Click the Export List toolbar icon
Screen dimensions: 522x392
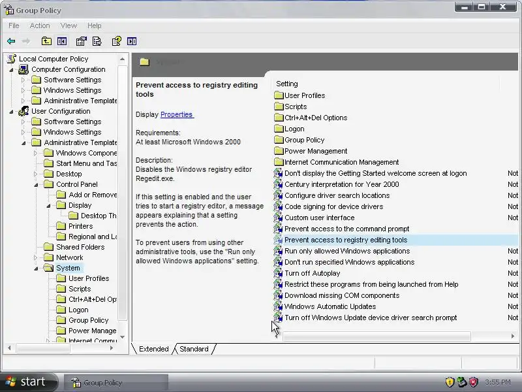97,41
